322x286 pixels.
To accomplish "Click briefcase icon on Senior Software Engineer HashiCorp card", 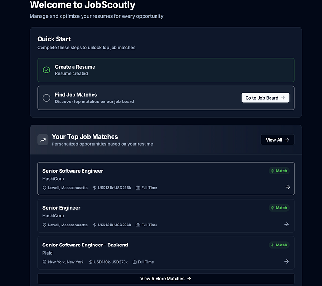I will click(x=138, y=188).
